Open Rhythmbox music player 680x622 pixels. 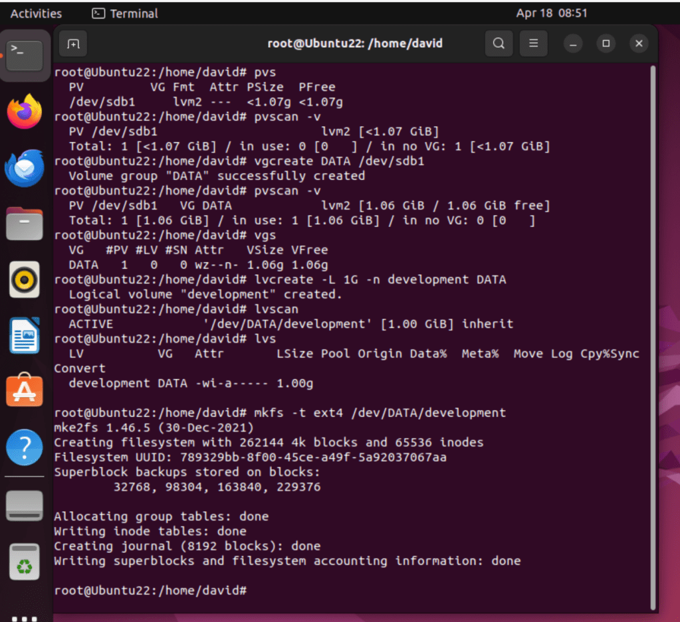[25, 279]
